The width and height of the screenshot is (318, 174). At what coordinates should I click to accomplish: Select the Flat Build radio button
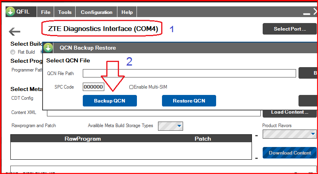13,52
